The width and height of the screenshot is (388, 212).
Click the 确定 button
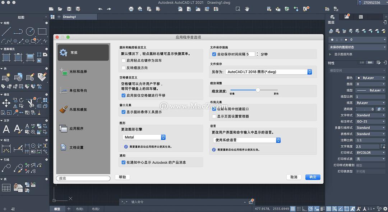313,177
